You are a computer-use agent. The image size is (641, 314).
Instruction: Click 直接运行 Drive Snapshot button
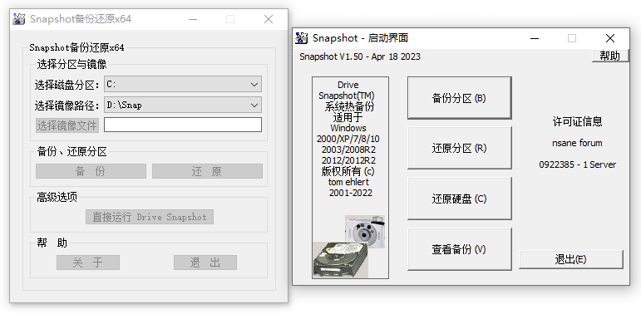click(x=150, y=217)
